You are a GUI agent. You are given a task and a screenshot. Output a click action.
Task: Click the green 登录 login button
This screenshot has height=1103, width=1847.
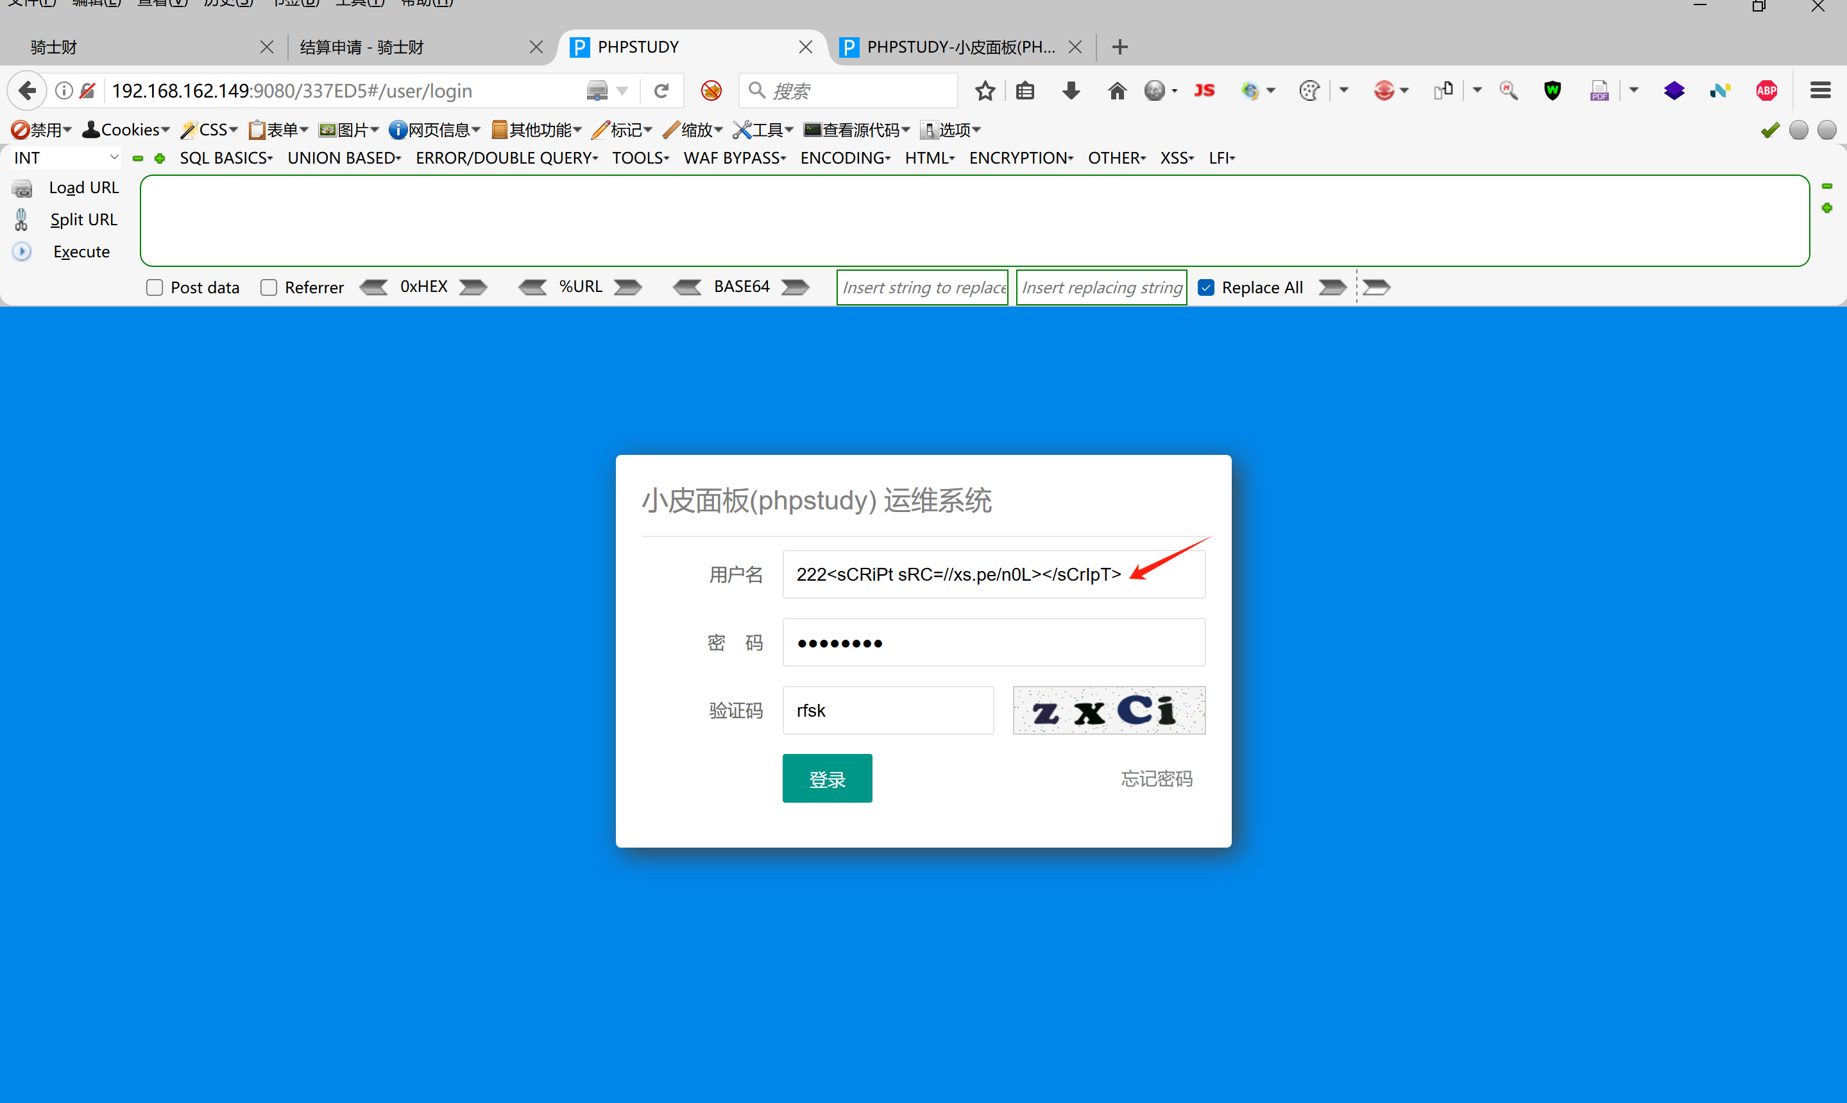click(x=826, y=778)
